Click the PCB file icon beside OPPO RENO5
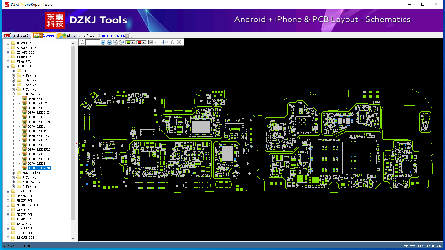The height and width of the screenshot is (250, 445). coord(24,145)
